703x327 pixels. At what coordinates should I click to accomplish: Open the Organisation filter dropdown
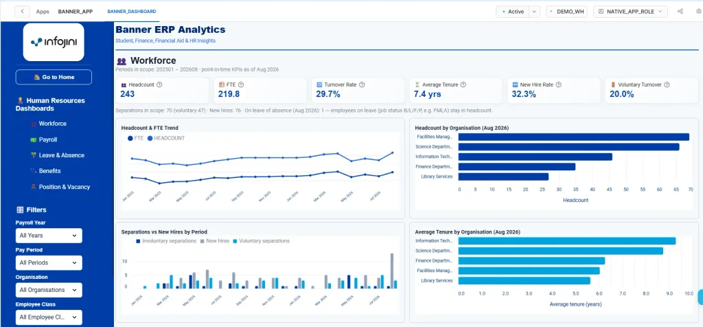tap(49, 290)
